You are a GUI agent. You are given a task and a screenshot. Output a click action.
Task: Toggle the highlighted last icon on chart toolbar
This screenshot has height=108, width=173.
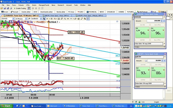click(88, 19)
